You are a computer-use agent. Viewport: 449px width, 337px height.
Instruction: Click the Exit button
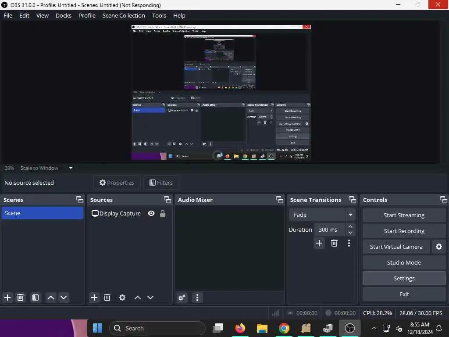click(x=404, y=294)
